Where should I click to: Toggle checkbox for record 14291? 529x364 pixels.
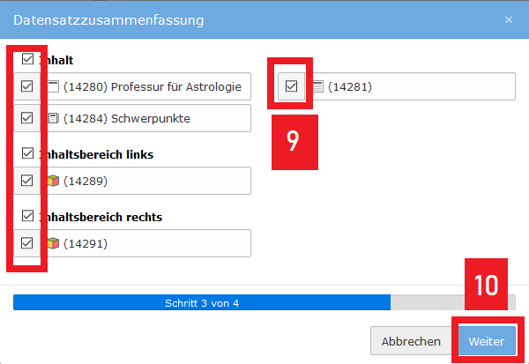[27, 243]
